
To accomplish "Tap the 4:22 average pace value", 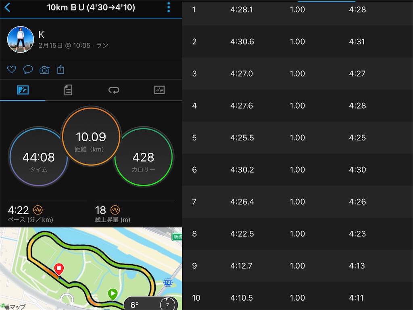I will pyautogui.click(x=18, y=210).
